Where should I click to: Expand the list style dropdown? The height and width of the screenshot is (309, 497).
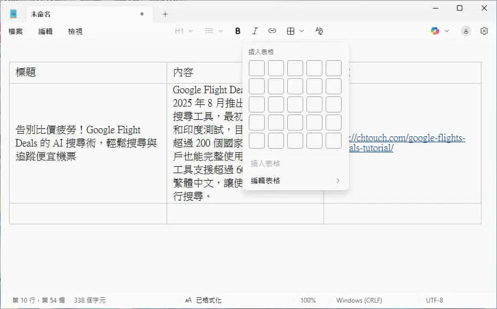click(214, 31)
